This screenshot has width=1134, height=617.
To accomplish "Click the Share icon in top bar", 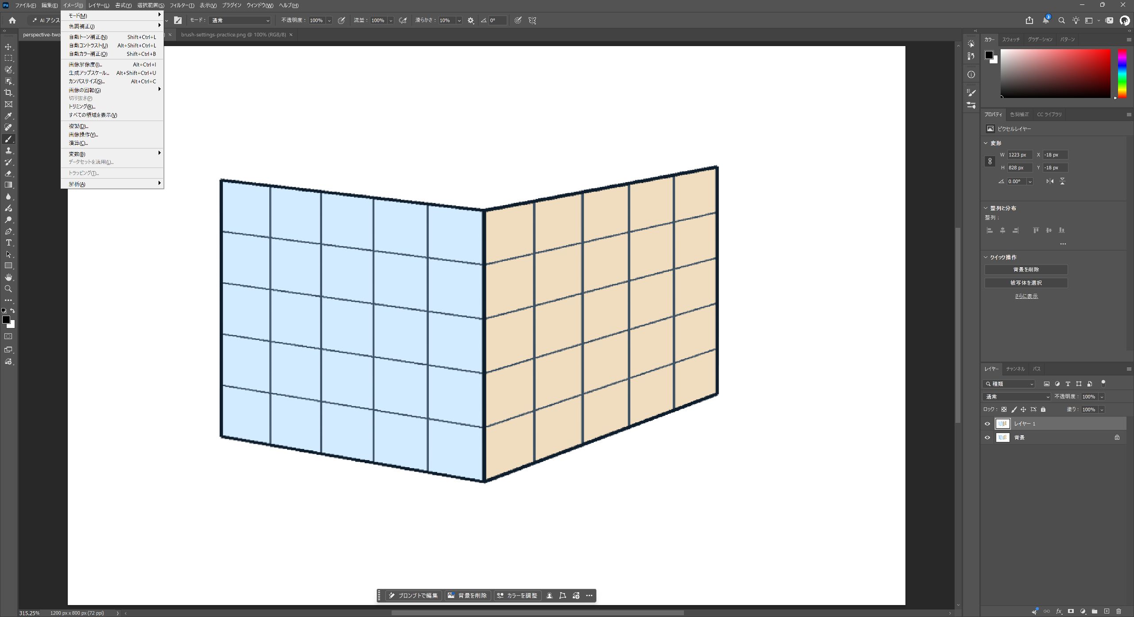I will coord(1029,20).
